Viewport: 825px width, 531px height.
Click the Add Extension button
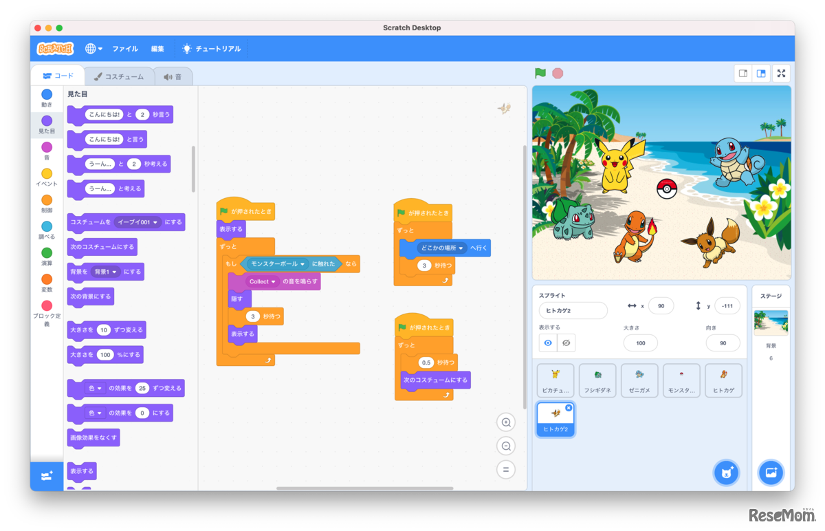46,475
